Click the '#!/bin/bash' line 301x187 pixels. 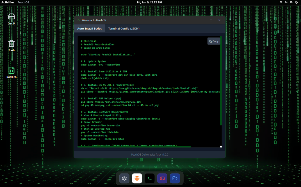[x=88, y=41]
